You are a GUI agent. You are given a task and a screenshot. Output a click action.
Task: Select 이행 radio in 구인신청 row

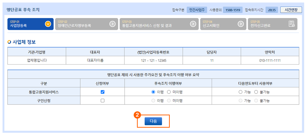[x=153, y=100]
